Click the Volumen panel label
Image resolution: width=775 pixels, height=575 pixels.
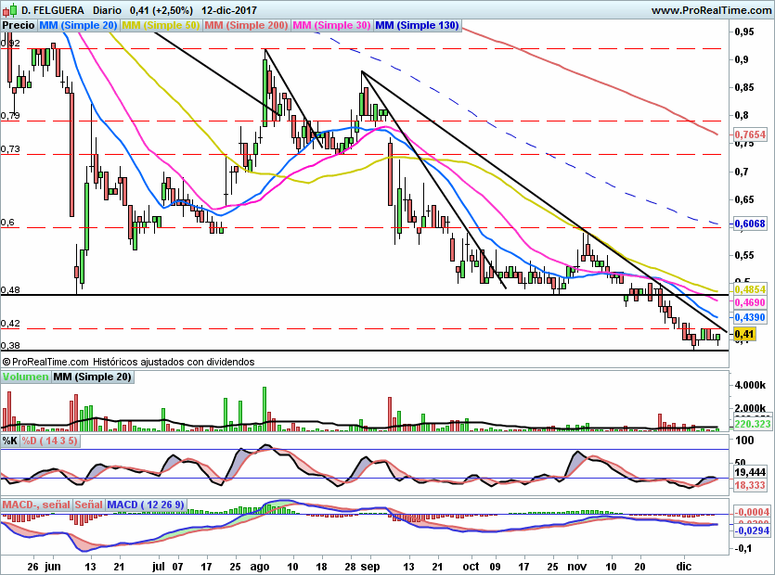[25, 377]
